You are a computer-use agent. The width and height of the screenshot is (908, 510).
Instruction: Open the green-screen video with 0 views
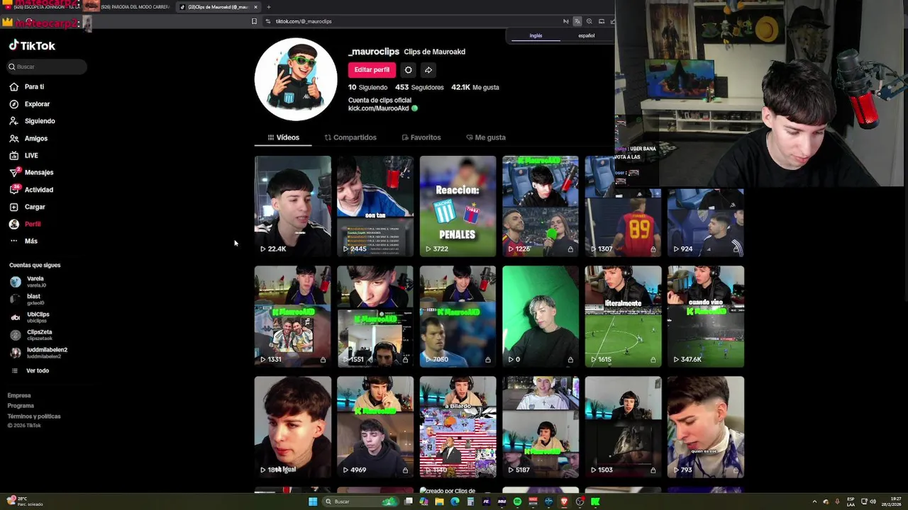point(541,317)
